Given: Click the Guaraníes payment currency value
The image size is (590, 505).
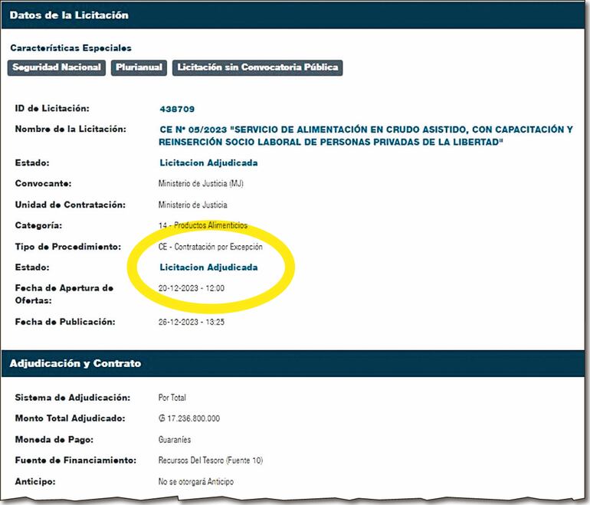Looking at the screenshot, I should (x=174, y=440).
